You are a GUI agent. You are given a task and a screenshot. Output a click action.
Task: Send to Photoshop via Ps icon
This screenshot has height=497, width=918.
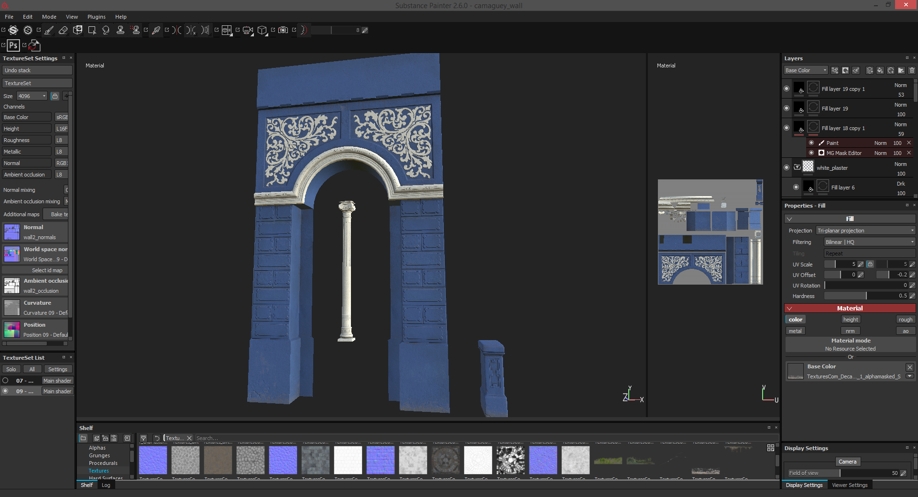coord(13,45)
